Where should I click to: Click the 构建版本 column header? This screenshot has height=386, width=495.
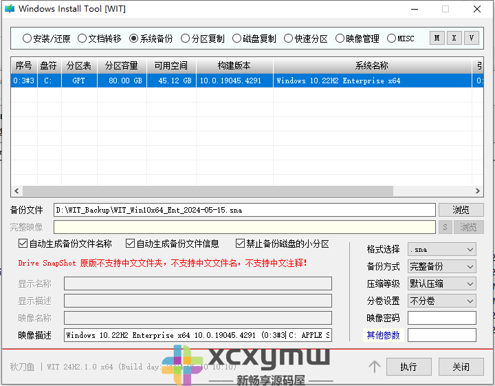(234, 65)
